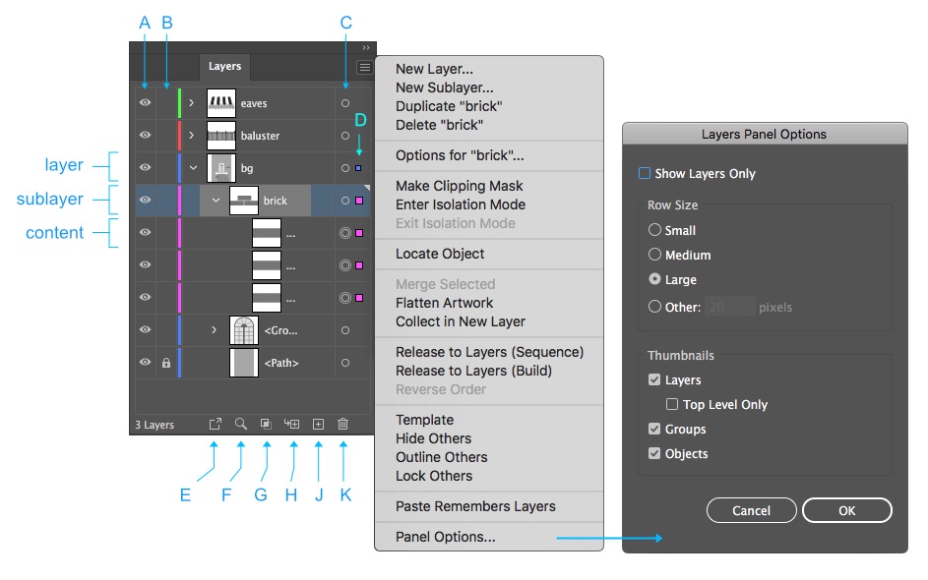The image size is (928, 580).
Task: Expand the eaves layer
Action: (192, 103)
